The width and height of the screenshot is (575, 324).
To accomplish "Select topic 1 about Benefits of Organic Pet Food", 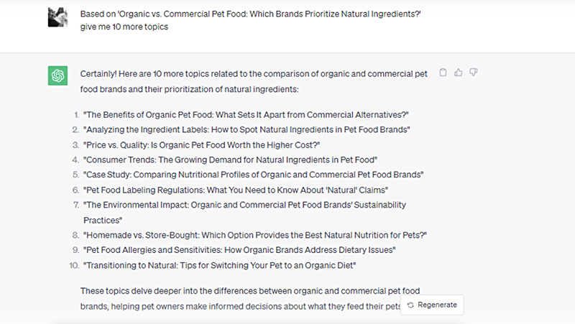I will pos(246,114).
